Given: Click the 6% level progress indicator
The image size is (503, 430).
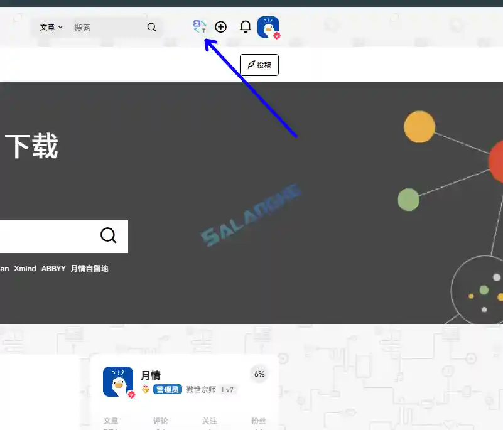Looking at the screenshot, I should tap(259, 374).
